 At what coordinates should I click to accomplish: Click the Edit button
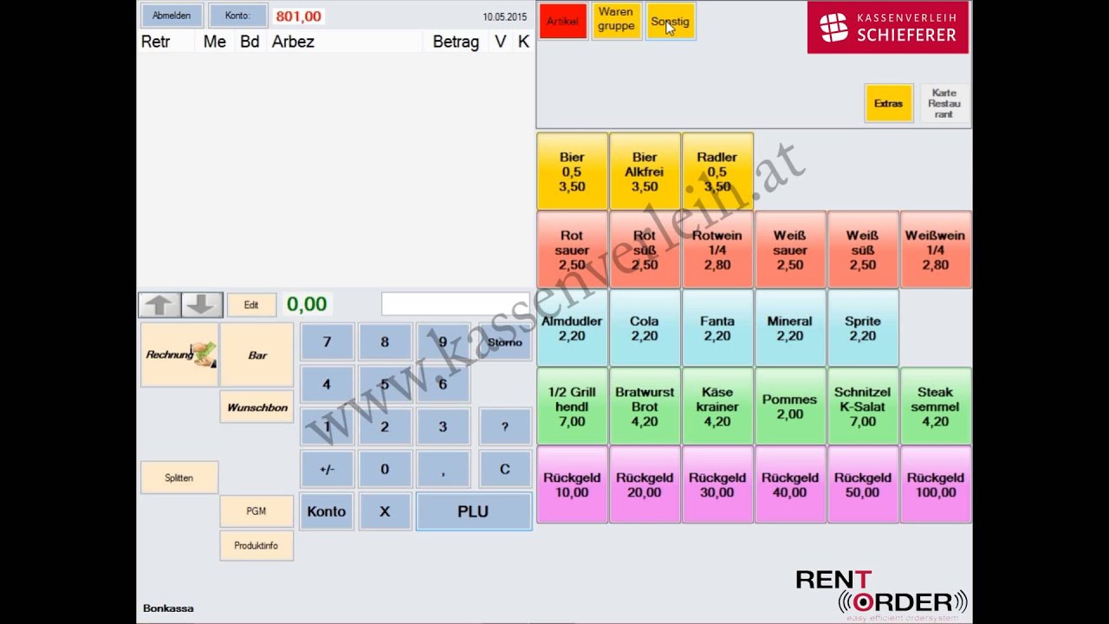[251, 305]
